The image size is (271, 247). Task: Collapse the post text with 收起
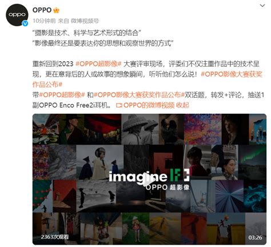tap(182, 105)
